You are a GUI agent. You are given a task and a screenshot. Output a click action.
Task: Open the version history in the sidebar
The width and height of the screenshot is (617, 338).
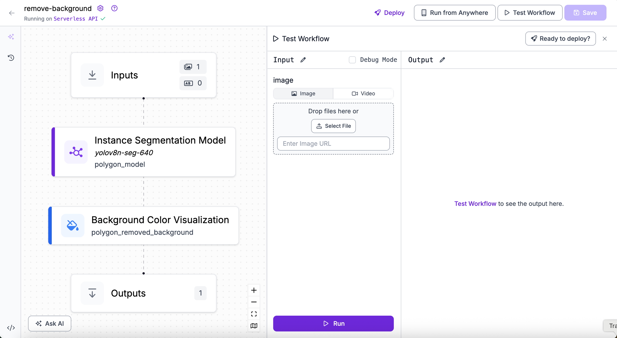point(11,58)
